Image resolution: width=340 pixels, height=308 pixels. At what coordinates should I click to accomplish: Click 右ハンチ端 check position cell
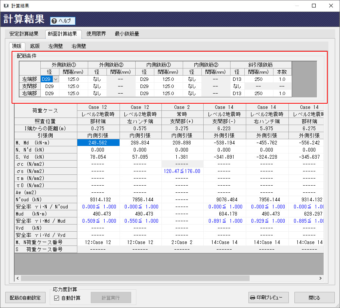point(267,121)
